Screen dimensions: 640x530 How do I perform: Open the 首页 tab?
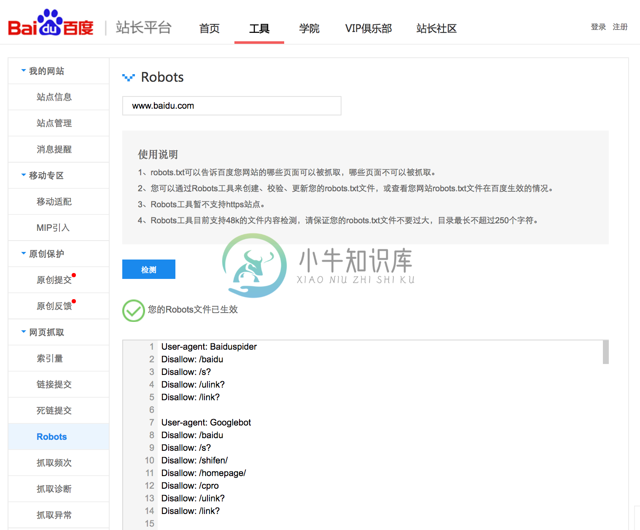[210, 28]
